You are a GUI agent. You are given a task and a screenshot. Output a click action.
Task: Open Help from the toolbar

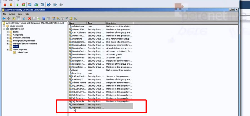point(44,19)
